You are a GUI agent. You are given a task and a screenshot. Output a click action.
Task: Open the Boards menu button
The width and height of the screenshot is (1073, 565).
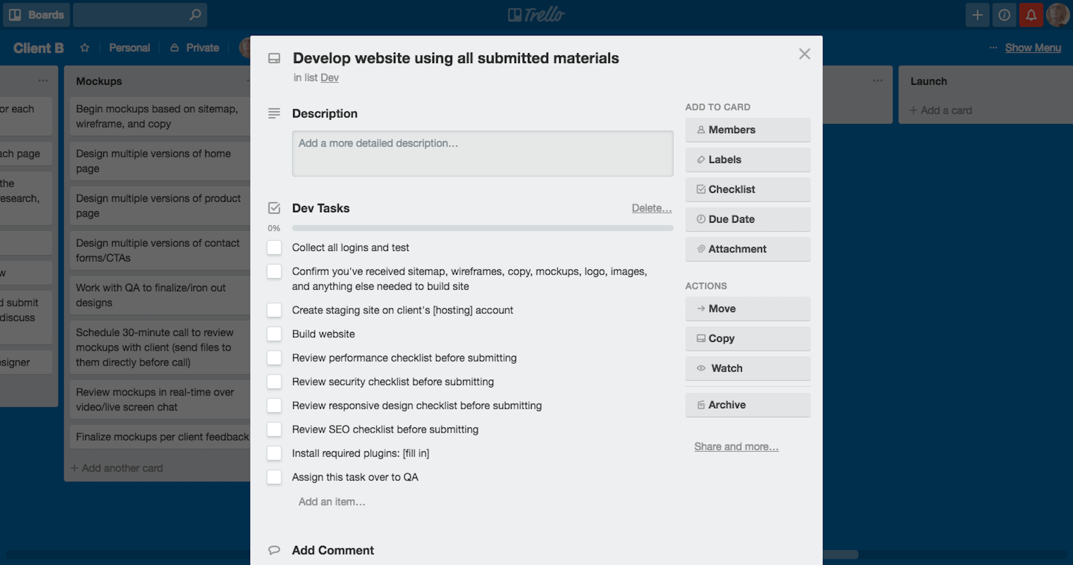tap(36, 15)
